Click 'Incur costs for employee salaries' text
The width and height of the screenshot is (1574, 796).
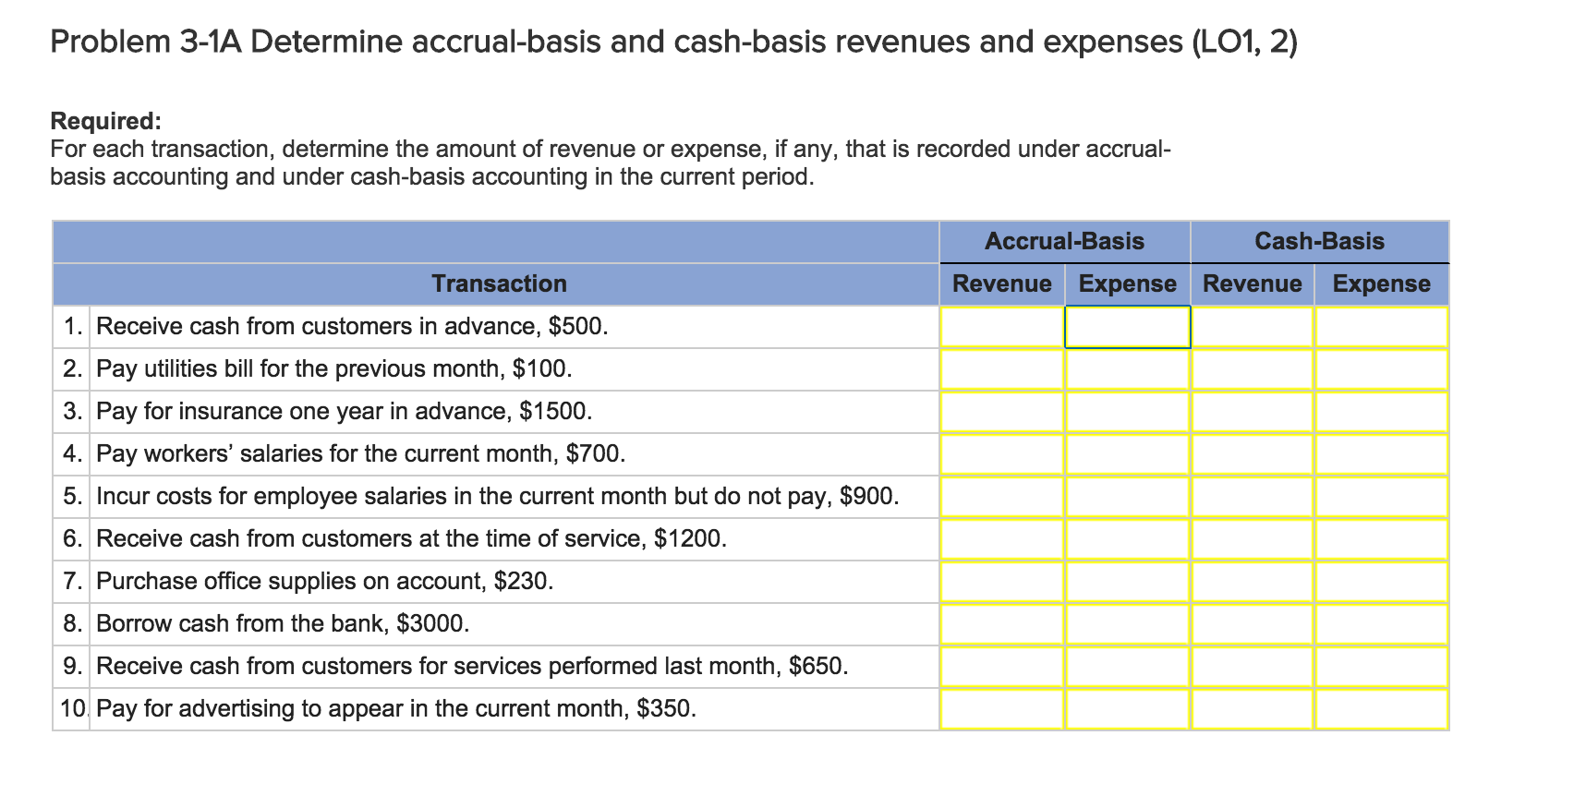(x=272, y=497)
